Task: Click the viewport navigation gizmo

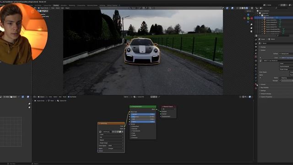Action: 248,18
